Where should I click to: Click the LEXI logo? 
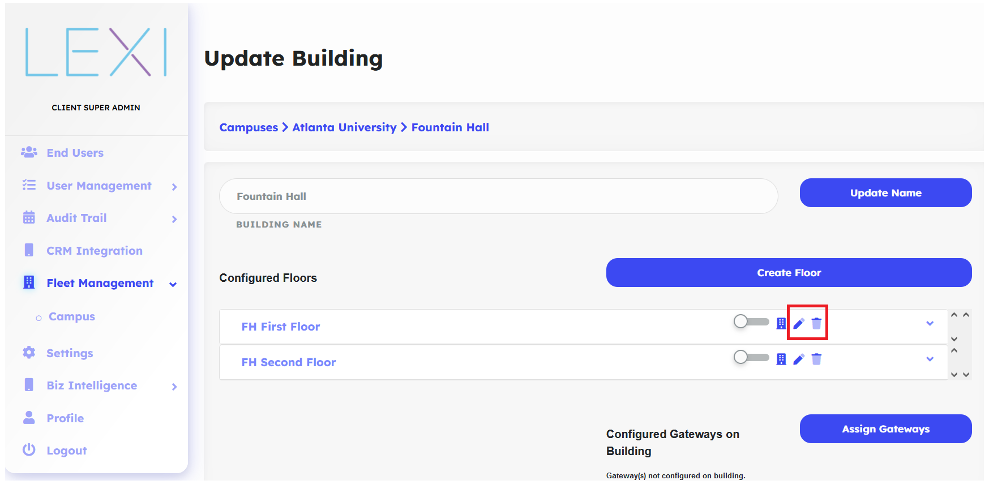[96, 52]
